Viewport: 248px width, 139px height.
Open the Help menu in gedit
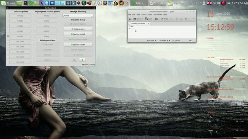(x=165, y=15)
